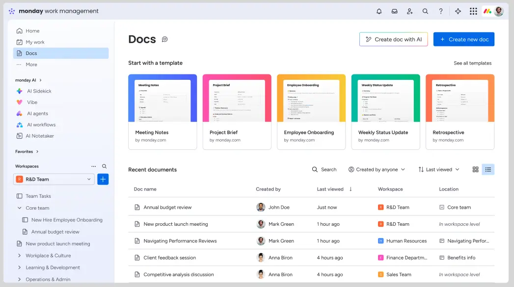
Task: Click the Created by column header
Action: tap(268, 189)
